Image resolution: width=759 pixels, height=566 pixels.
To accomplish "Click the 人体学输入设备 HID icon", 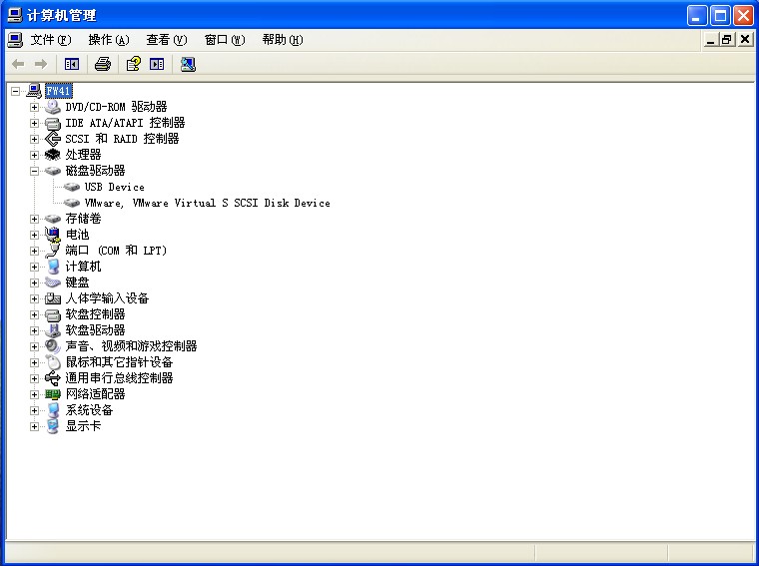I will click(x=52, y=298).
